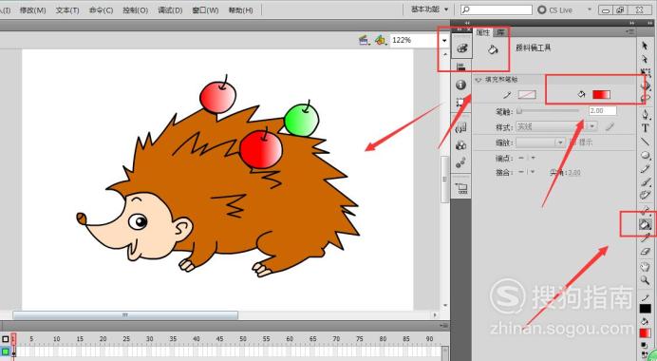Image resolution: width=657 pixels, height=361 pixels.
Task: Collapse the 填充和笔触 section
Action: click(479, 79)
